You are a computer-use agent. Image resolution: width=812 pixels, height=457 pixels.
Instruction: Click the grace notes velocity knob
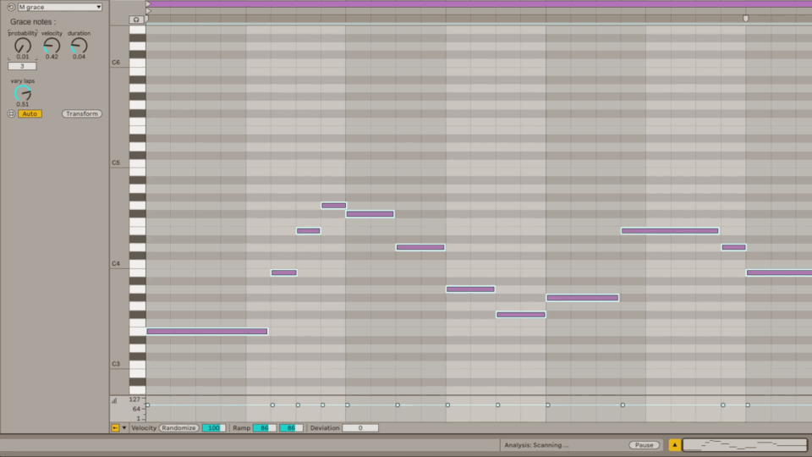click(x=52, y=46)
